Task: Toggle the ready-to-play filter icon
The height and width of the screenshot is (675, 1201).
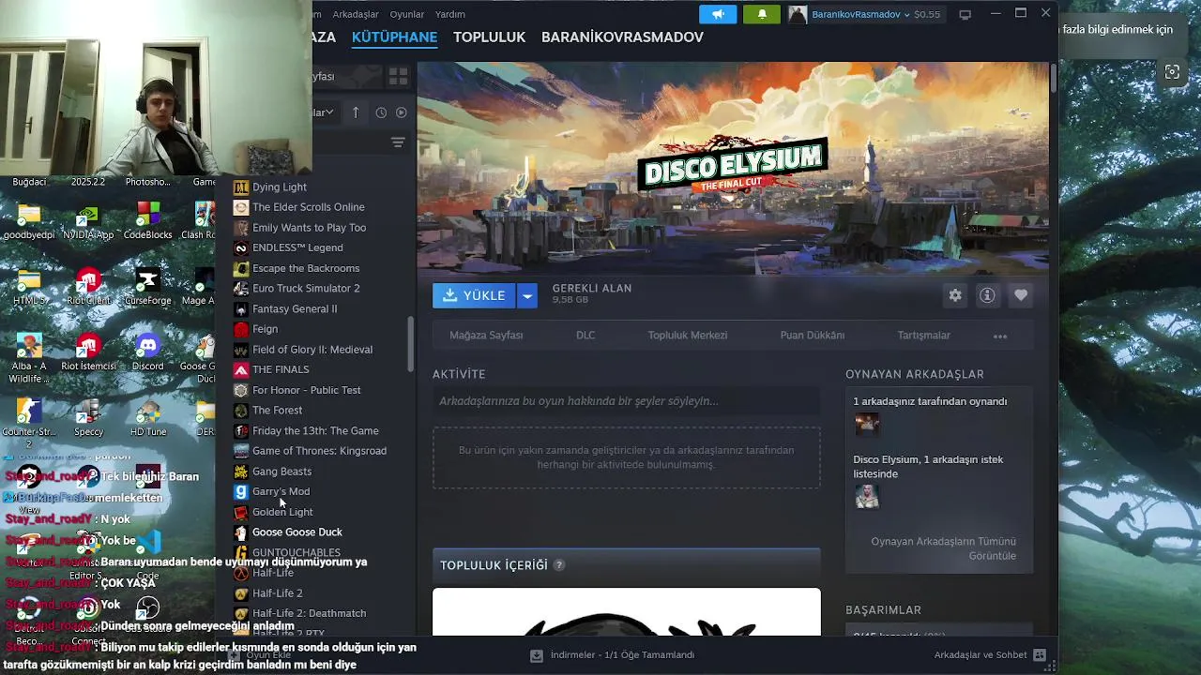Action: point(402,112)
